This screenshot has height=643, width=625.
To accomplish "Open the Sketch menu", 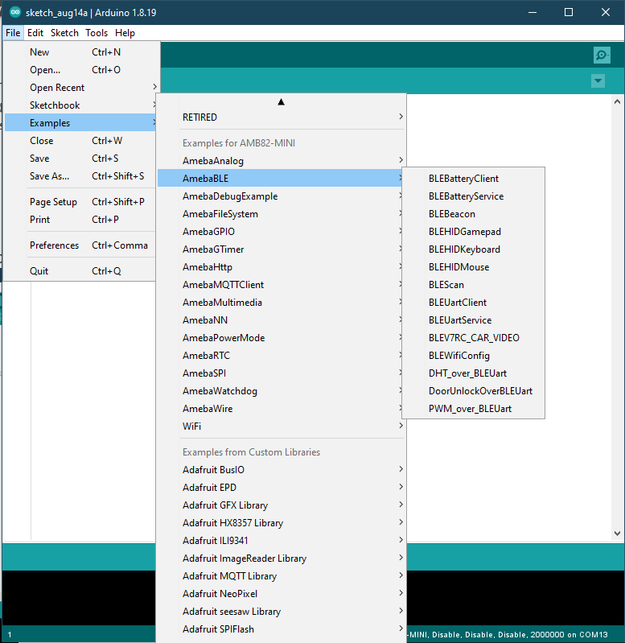I will (64, 33).
